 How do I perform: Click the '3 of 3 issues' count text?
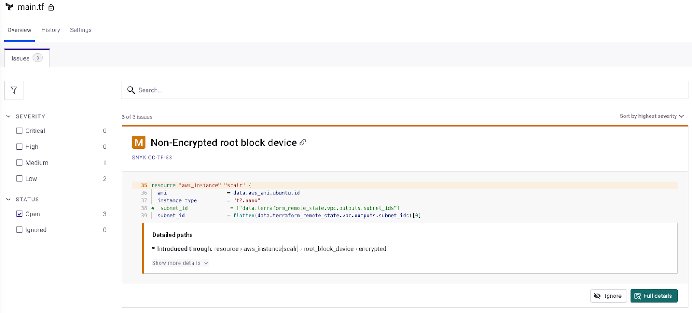[x=137, y=117]
